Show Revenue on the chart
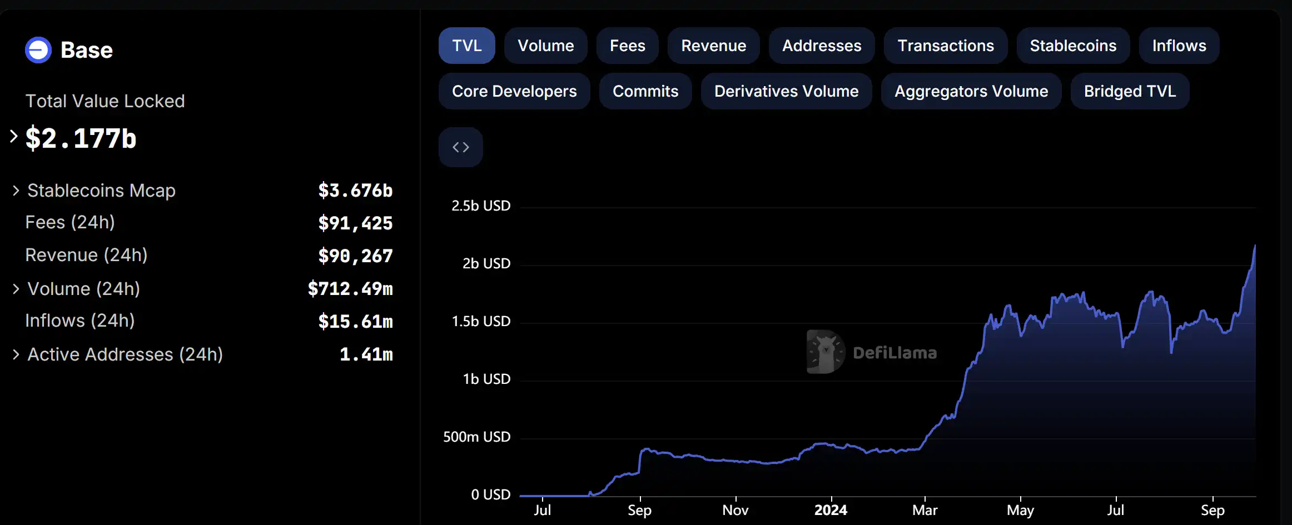Screen dimensions: 1292x525 pyautogui.click(x=713, y=46)
